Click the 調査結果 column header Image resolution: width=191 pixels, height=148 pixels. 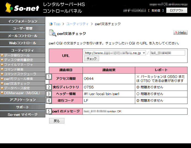[109, 70]
